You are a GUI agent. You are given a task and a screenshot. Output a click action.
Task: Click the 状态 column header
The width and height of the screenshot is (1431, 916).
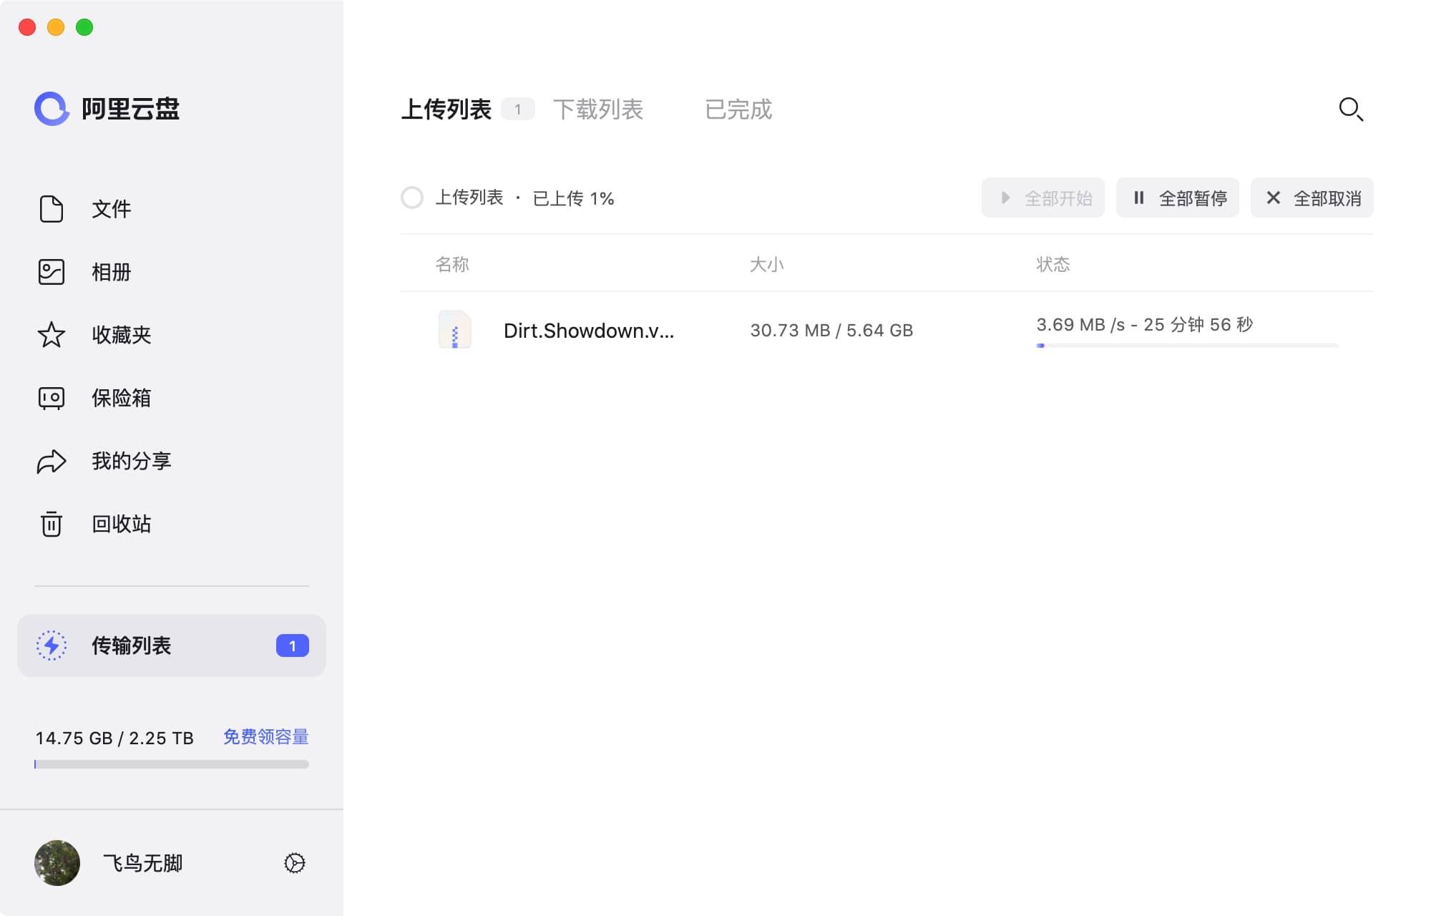pos(1053,265)
